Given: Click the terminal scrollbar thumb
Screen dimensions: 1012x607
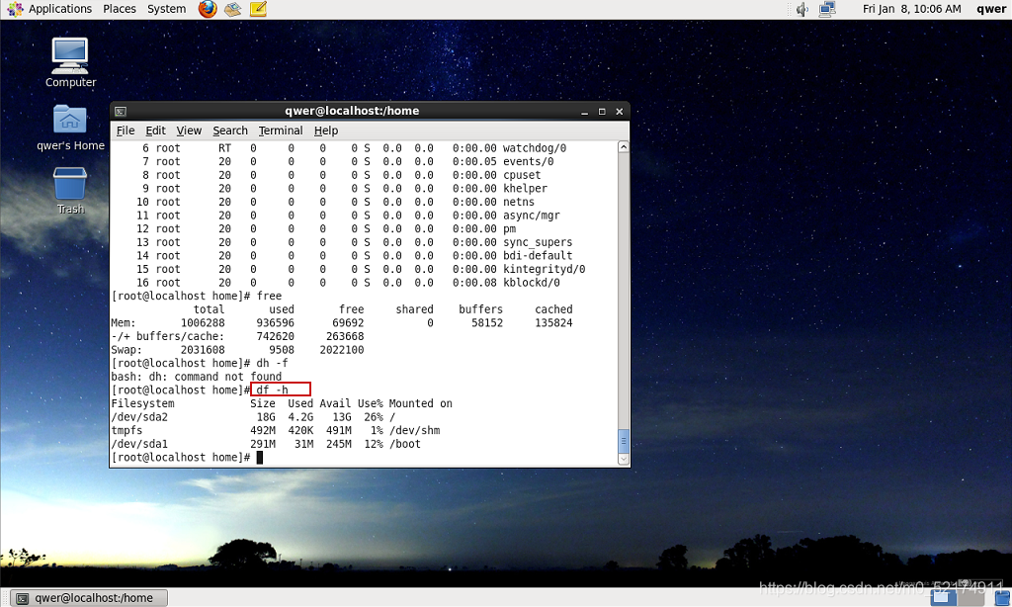Looking at the screenshot, I should [624, 442].
